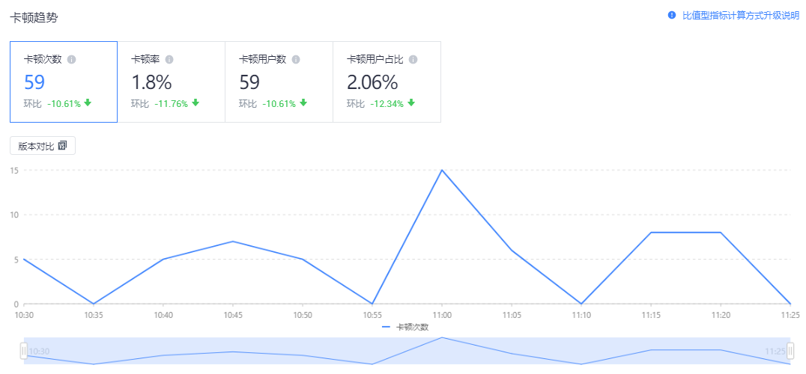
Task: Click the 11:15 data point on chart
Action: pos(651,233)
